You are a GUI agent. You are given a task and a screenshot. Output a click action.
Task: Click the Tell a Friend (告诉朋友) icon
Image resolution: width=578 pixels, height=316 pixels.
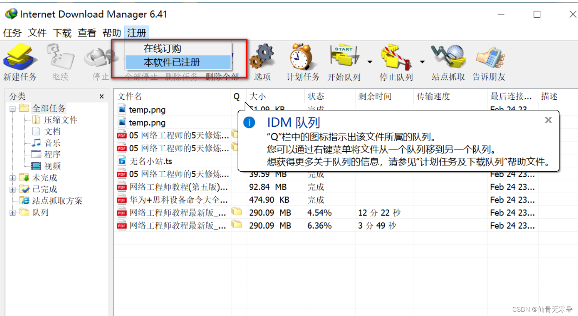490,58
